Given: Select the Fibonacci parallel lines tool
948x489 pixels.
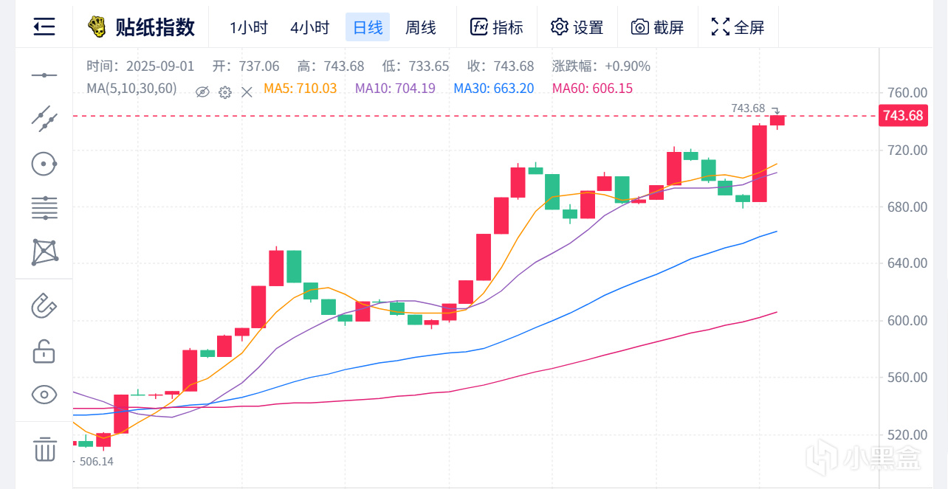Looking at the screenshot, I should (44, 208).
